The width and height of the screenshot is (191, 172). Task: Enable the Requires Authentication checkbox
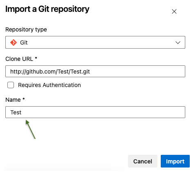tap(11, 85)
